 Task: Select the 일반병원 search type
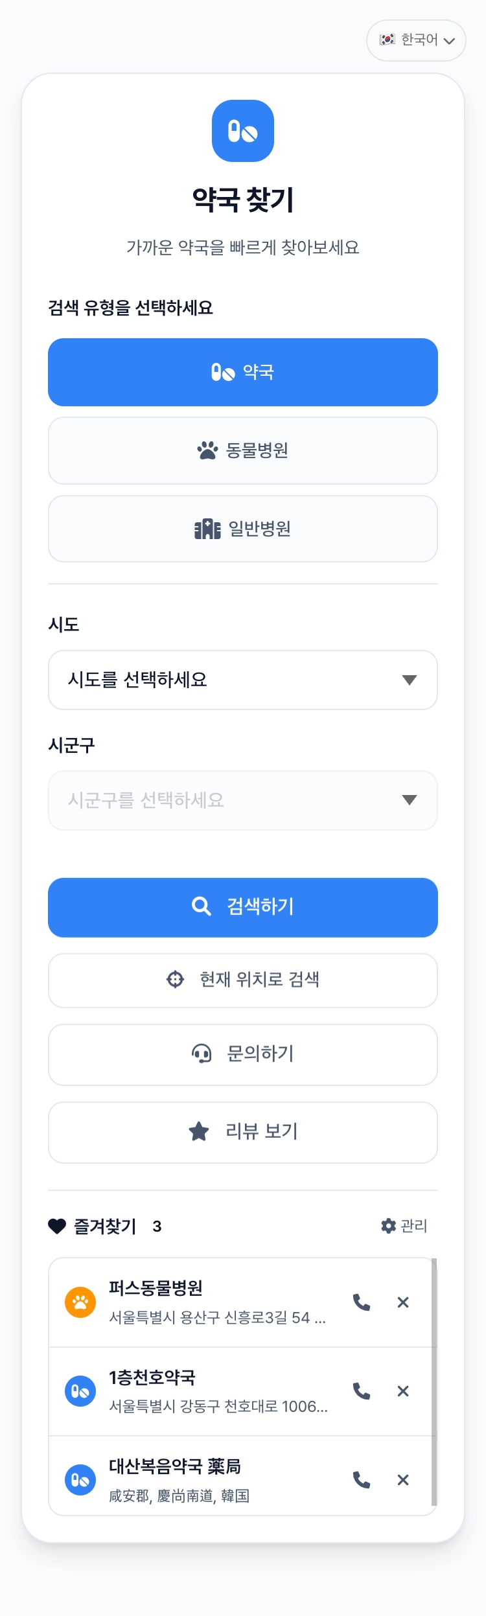[x=243, y=529]
